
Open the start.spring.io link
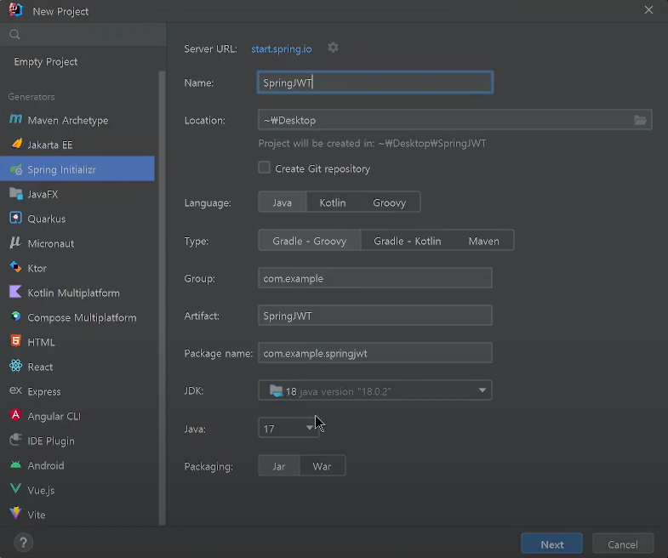point(281,49)
